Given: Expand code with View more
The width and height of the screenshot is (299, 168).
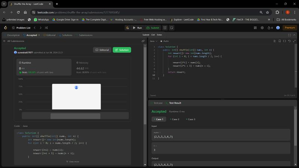Looking at the screenshot, I should [73, 162].
